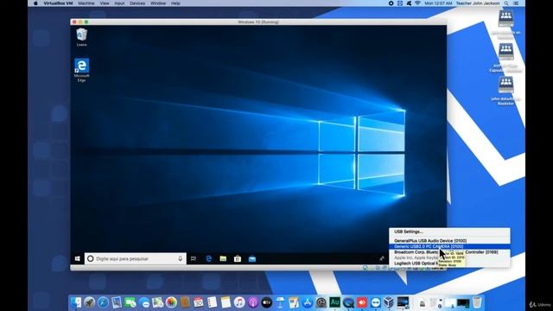Open Launchpad rocket icon in Dock
The image size is (553, 311).
click(89, 302)
